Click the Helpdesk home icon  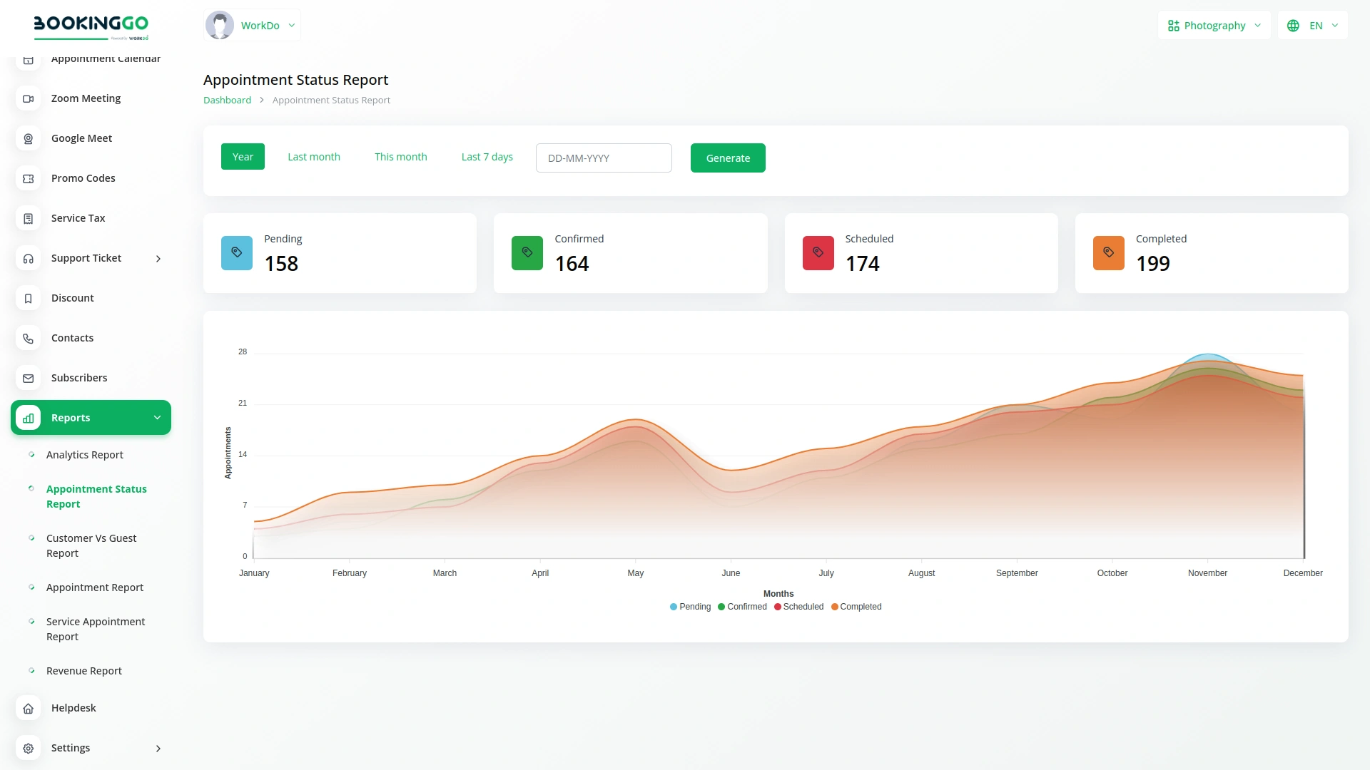[28, 708]
